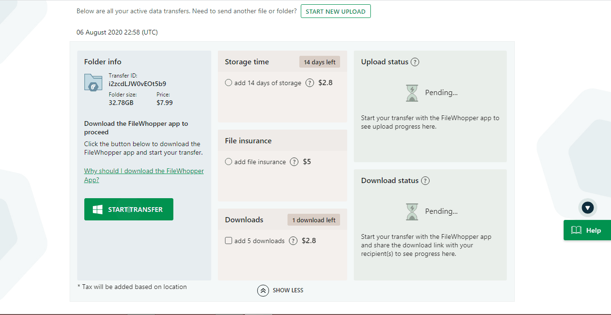Click the Downloads heading
The height and width of the screenshot is (315, 611).
244,220
